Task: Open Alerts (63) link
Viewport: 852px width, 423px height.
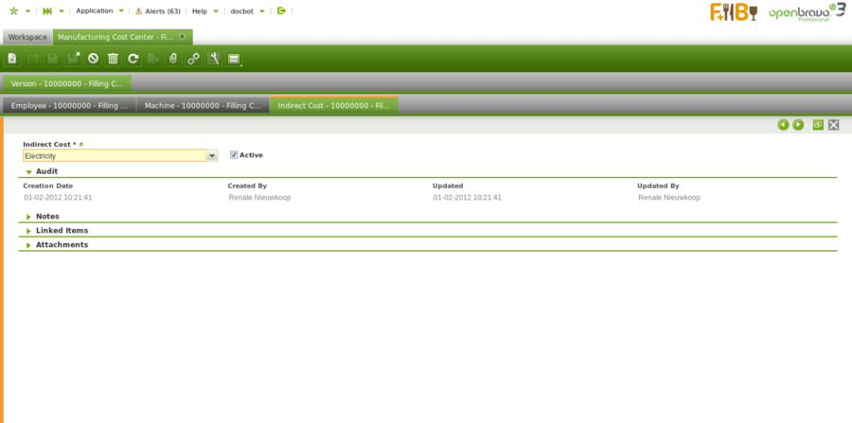Action: point(158,11)
